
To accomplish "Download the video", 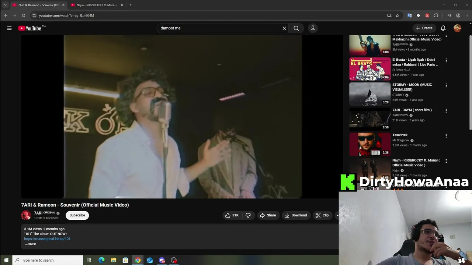I will pos(296,215).
